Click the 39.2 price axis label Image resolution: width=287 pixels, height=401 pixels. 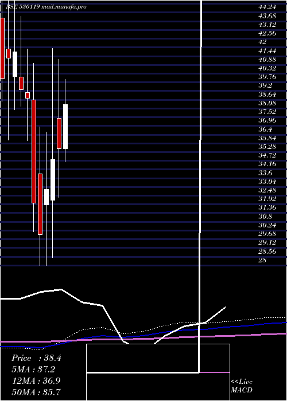click(265, 86)
